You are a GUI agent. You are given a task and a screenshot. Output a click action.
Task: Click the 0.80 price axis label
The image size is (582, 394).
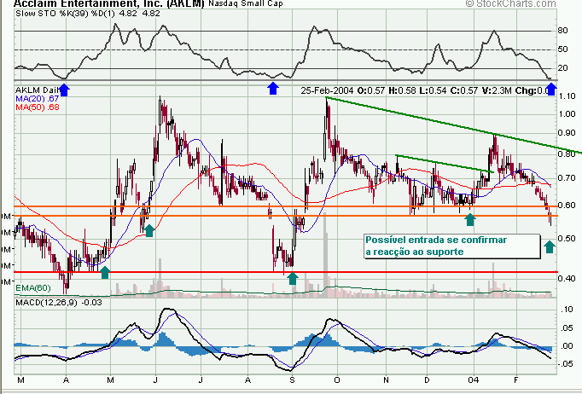tap(567, 154)
